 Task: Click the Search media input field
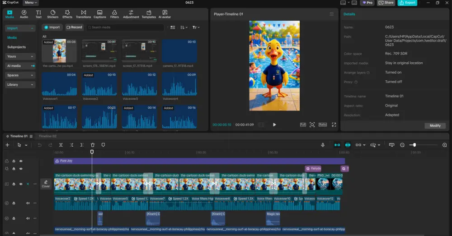tap(125, 28)
